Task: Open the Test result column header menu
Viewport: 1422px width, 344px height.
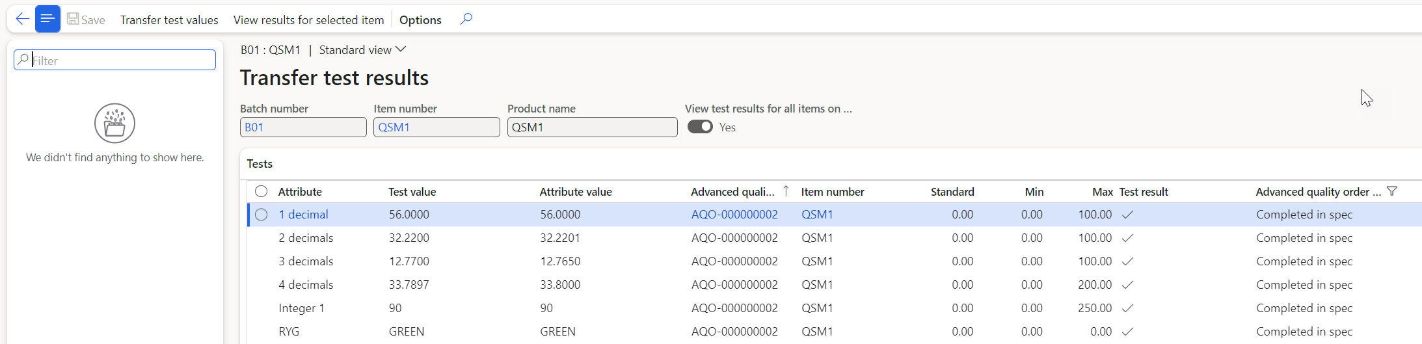Action: [1144, 192]
